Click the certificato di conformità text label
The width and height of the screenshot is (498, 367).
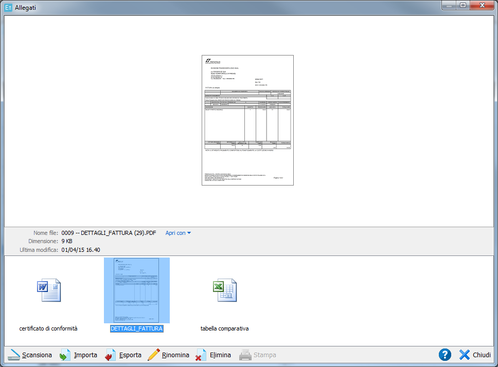(48, 328)
